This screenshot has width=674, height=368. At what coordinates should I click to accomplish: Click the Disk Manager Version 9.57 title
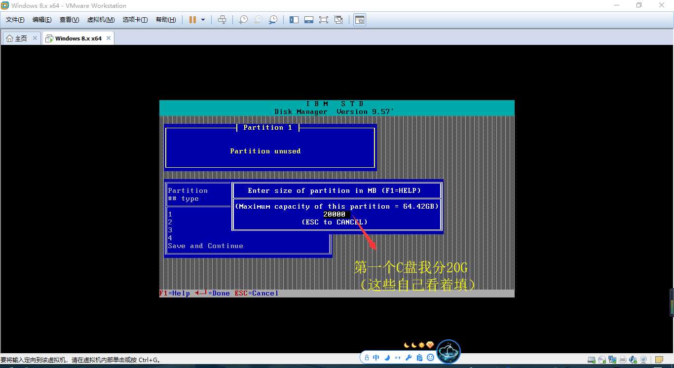pyautogui.click(x=335, y=111)
